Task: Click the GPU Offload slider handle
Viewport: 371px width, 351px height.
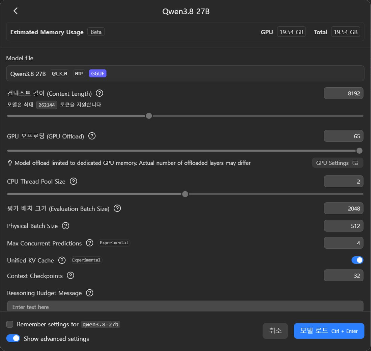Action: tap(359, 151)
